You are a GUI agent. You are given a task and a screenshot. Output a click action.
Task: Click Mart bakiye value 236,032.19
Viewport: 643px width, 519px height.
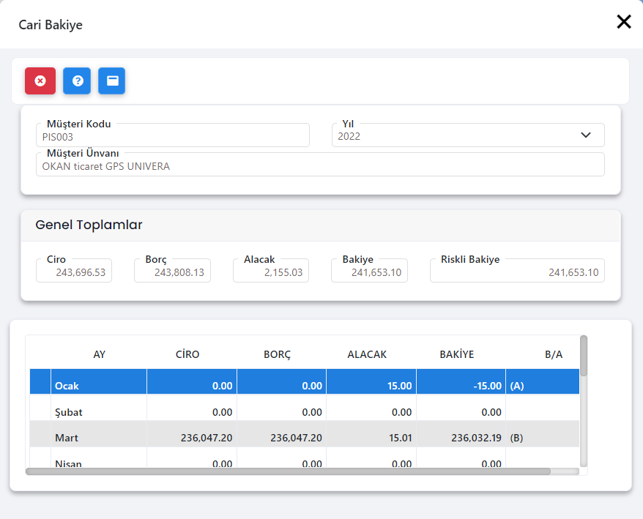point(476,438)
